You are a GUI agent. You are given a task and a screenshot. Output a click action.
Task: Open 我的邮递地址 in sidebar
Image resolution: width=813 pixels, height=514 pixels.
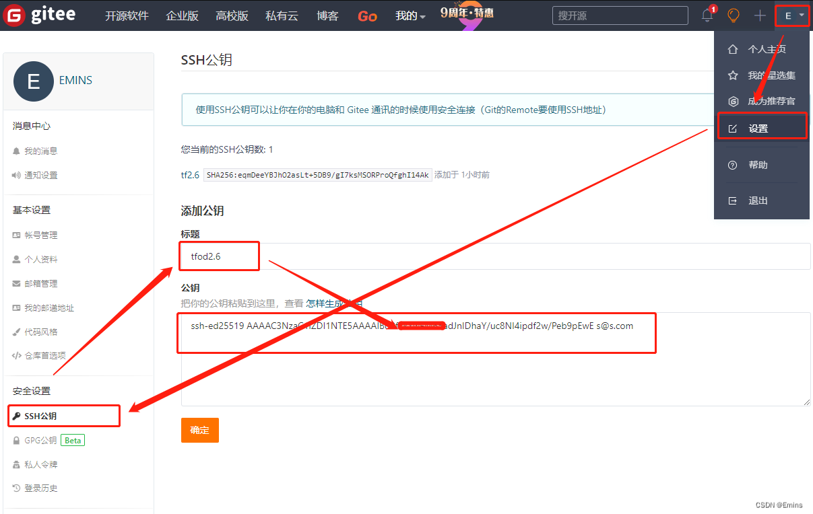pyautogui.click(x=49, y=307)
